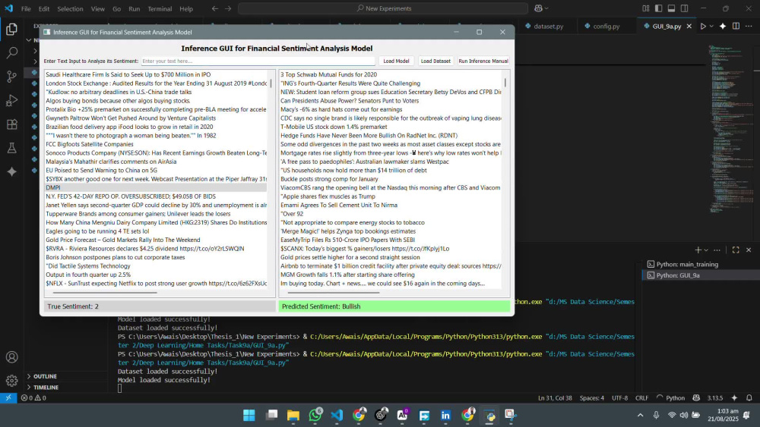
Task: Expand the TIMELINE section
Action: 46,388
